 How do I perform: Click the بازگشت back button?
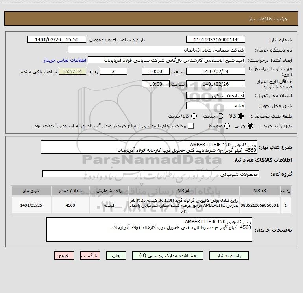pyautogui.click(x=90, y=256)
